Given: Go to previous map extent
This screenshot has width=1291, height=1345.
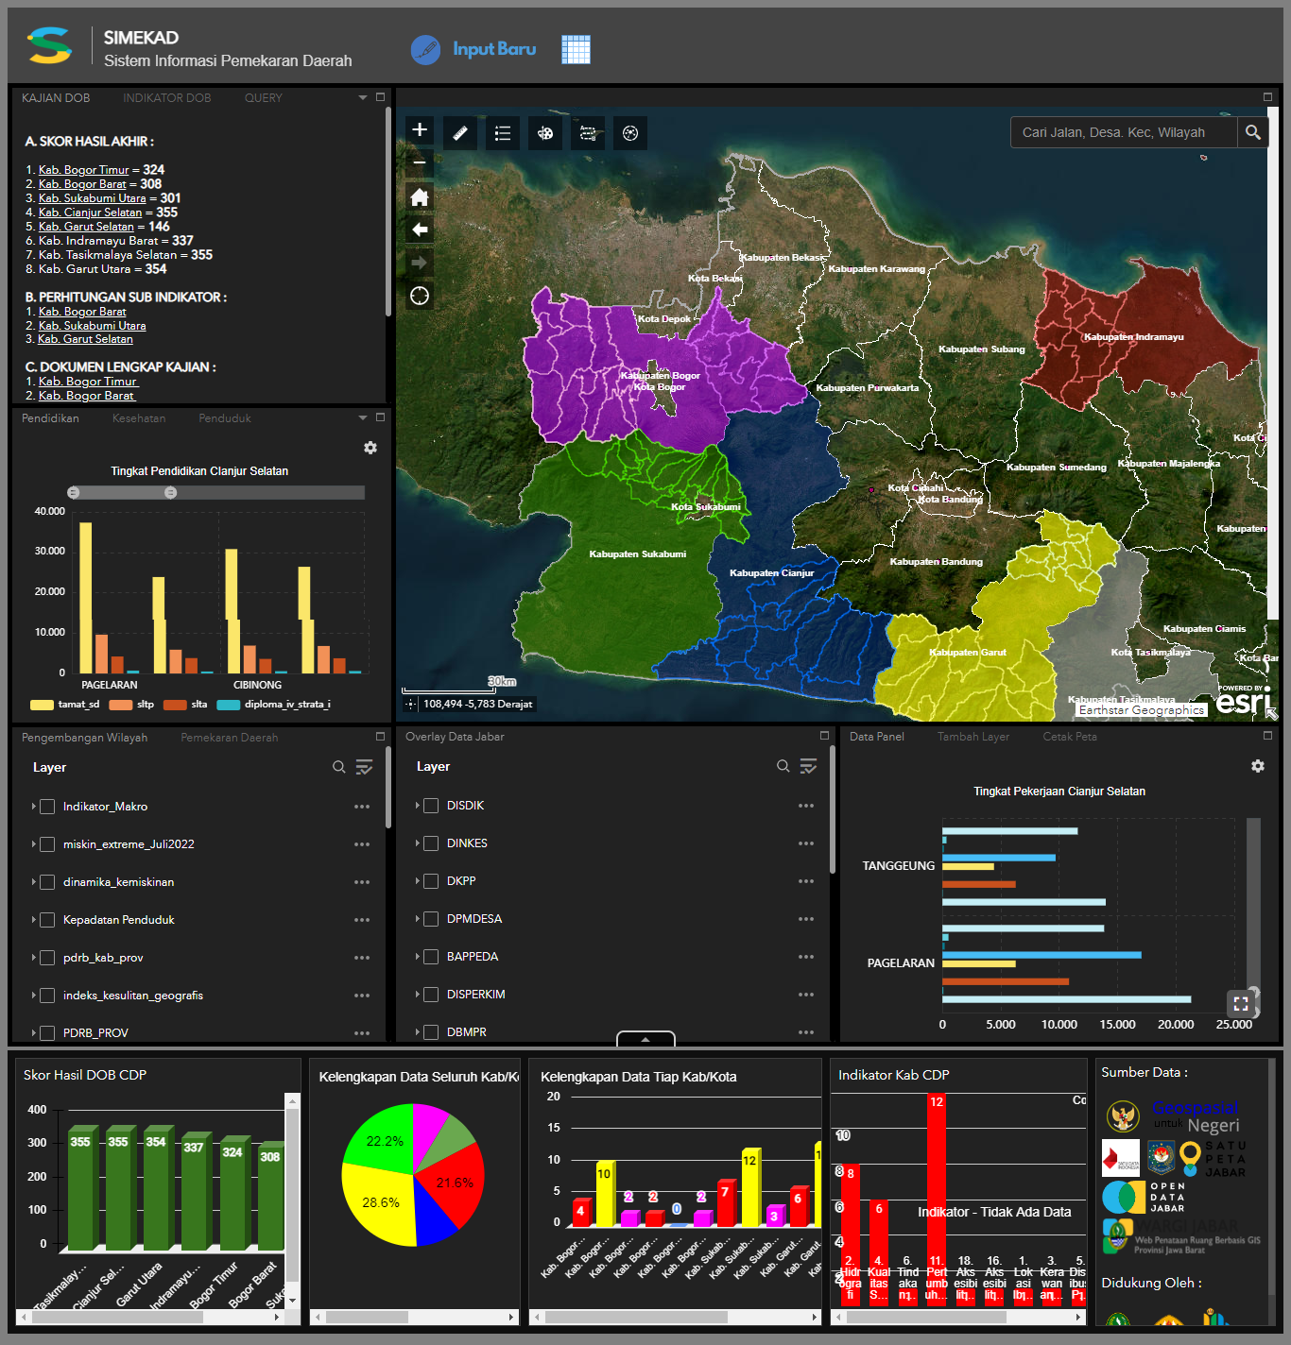Looking at the screenshot, I should click(420, 230).
